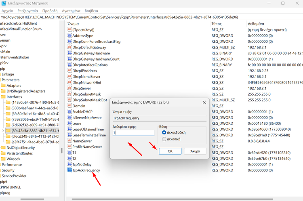The image size is (303, 201).
Task: Select the TcpAckFrequency DWORD value icon
Action: click(x=70, y=170)
